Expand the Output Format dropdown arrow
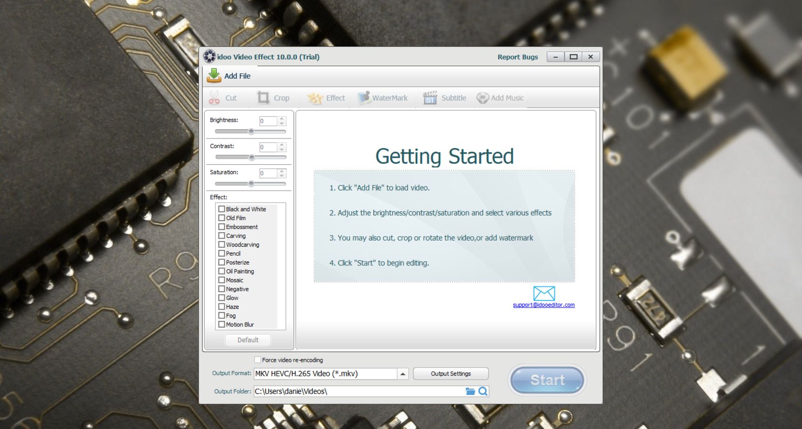Screen dimensions: 802x429 pos(403,374)
